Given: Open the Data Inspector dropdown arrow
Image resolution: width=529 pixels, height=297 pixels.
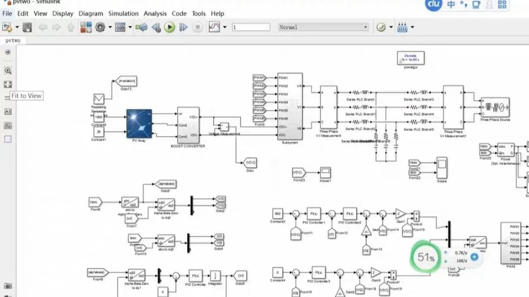Looking at the screenshot, I should pos(224,27).
